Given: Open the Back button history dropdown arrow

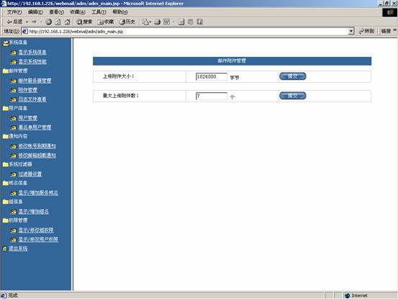Looking at the screenshot, I should 27,22.
